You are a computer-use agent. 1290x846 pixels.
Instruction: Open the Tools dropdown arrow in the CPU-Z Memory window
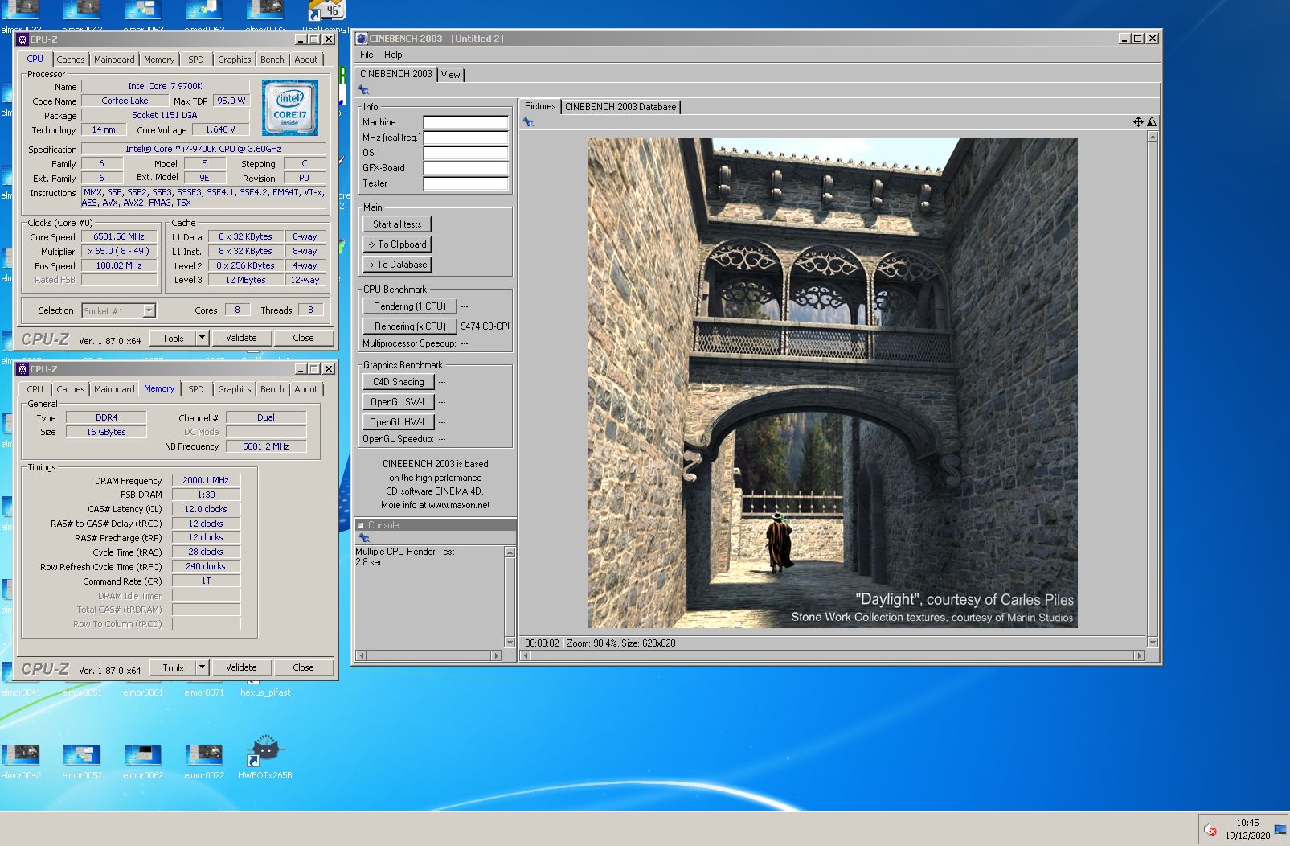tap(203, 667)
